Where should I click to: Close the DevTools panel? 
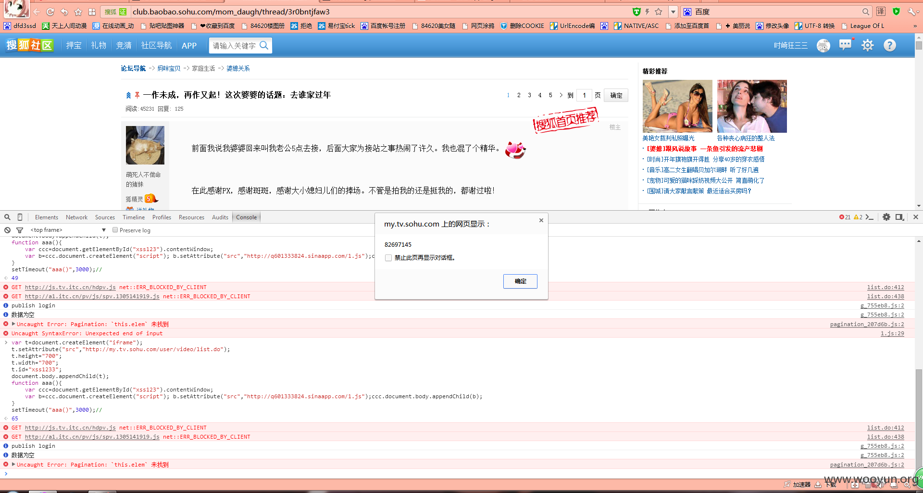click(x=916, y=217)
